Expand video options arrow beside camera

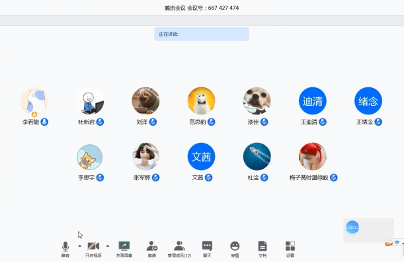[108, 245]
